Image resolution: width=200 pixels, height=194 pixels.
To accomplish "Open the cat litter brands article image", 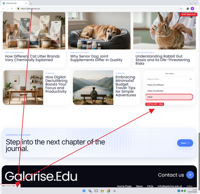I will pos(34,31).
